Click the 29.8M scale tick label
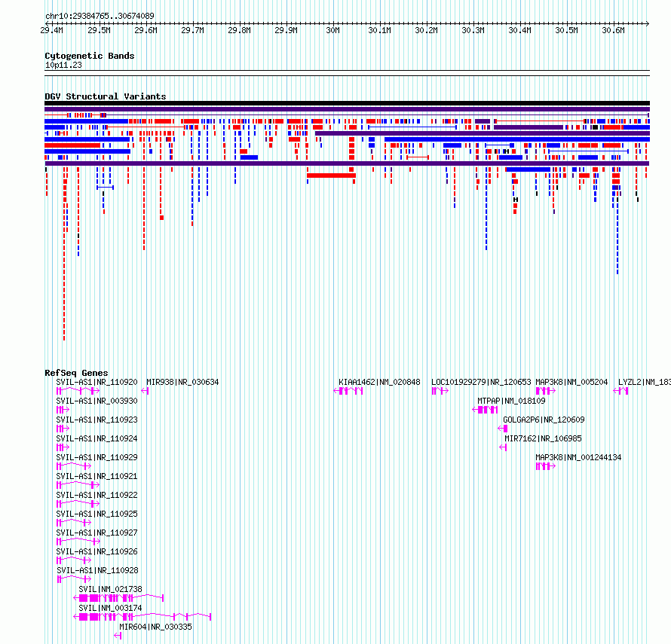The height and width of the screenshot is (644, 671). click(239, 30)
